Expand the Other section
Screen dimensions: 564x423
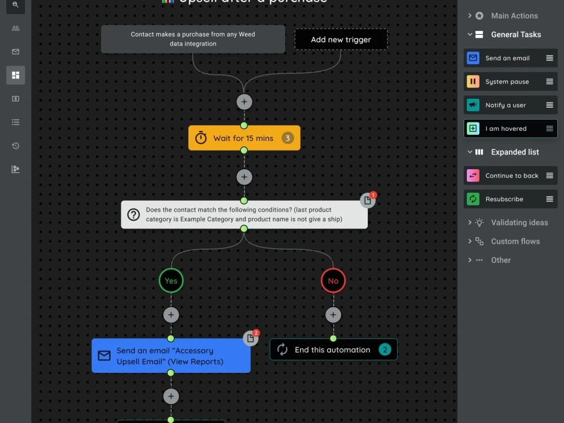tap(470, 260)
